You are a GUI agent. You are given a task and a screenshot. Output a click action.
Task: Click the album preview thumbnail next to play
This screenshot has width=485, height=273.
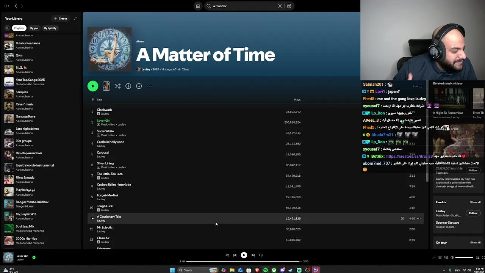[x=106, y=86]
